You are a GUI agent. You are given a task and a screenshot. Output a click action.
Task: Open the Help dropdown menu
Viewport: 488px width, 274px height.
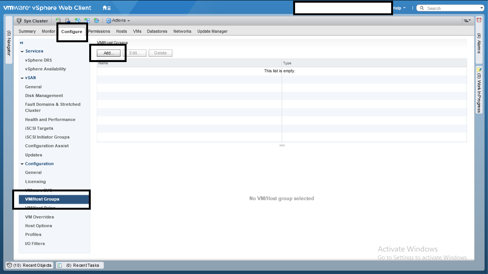399,8
